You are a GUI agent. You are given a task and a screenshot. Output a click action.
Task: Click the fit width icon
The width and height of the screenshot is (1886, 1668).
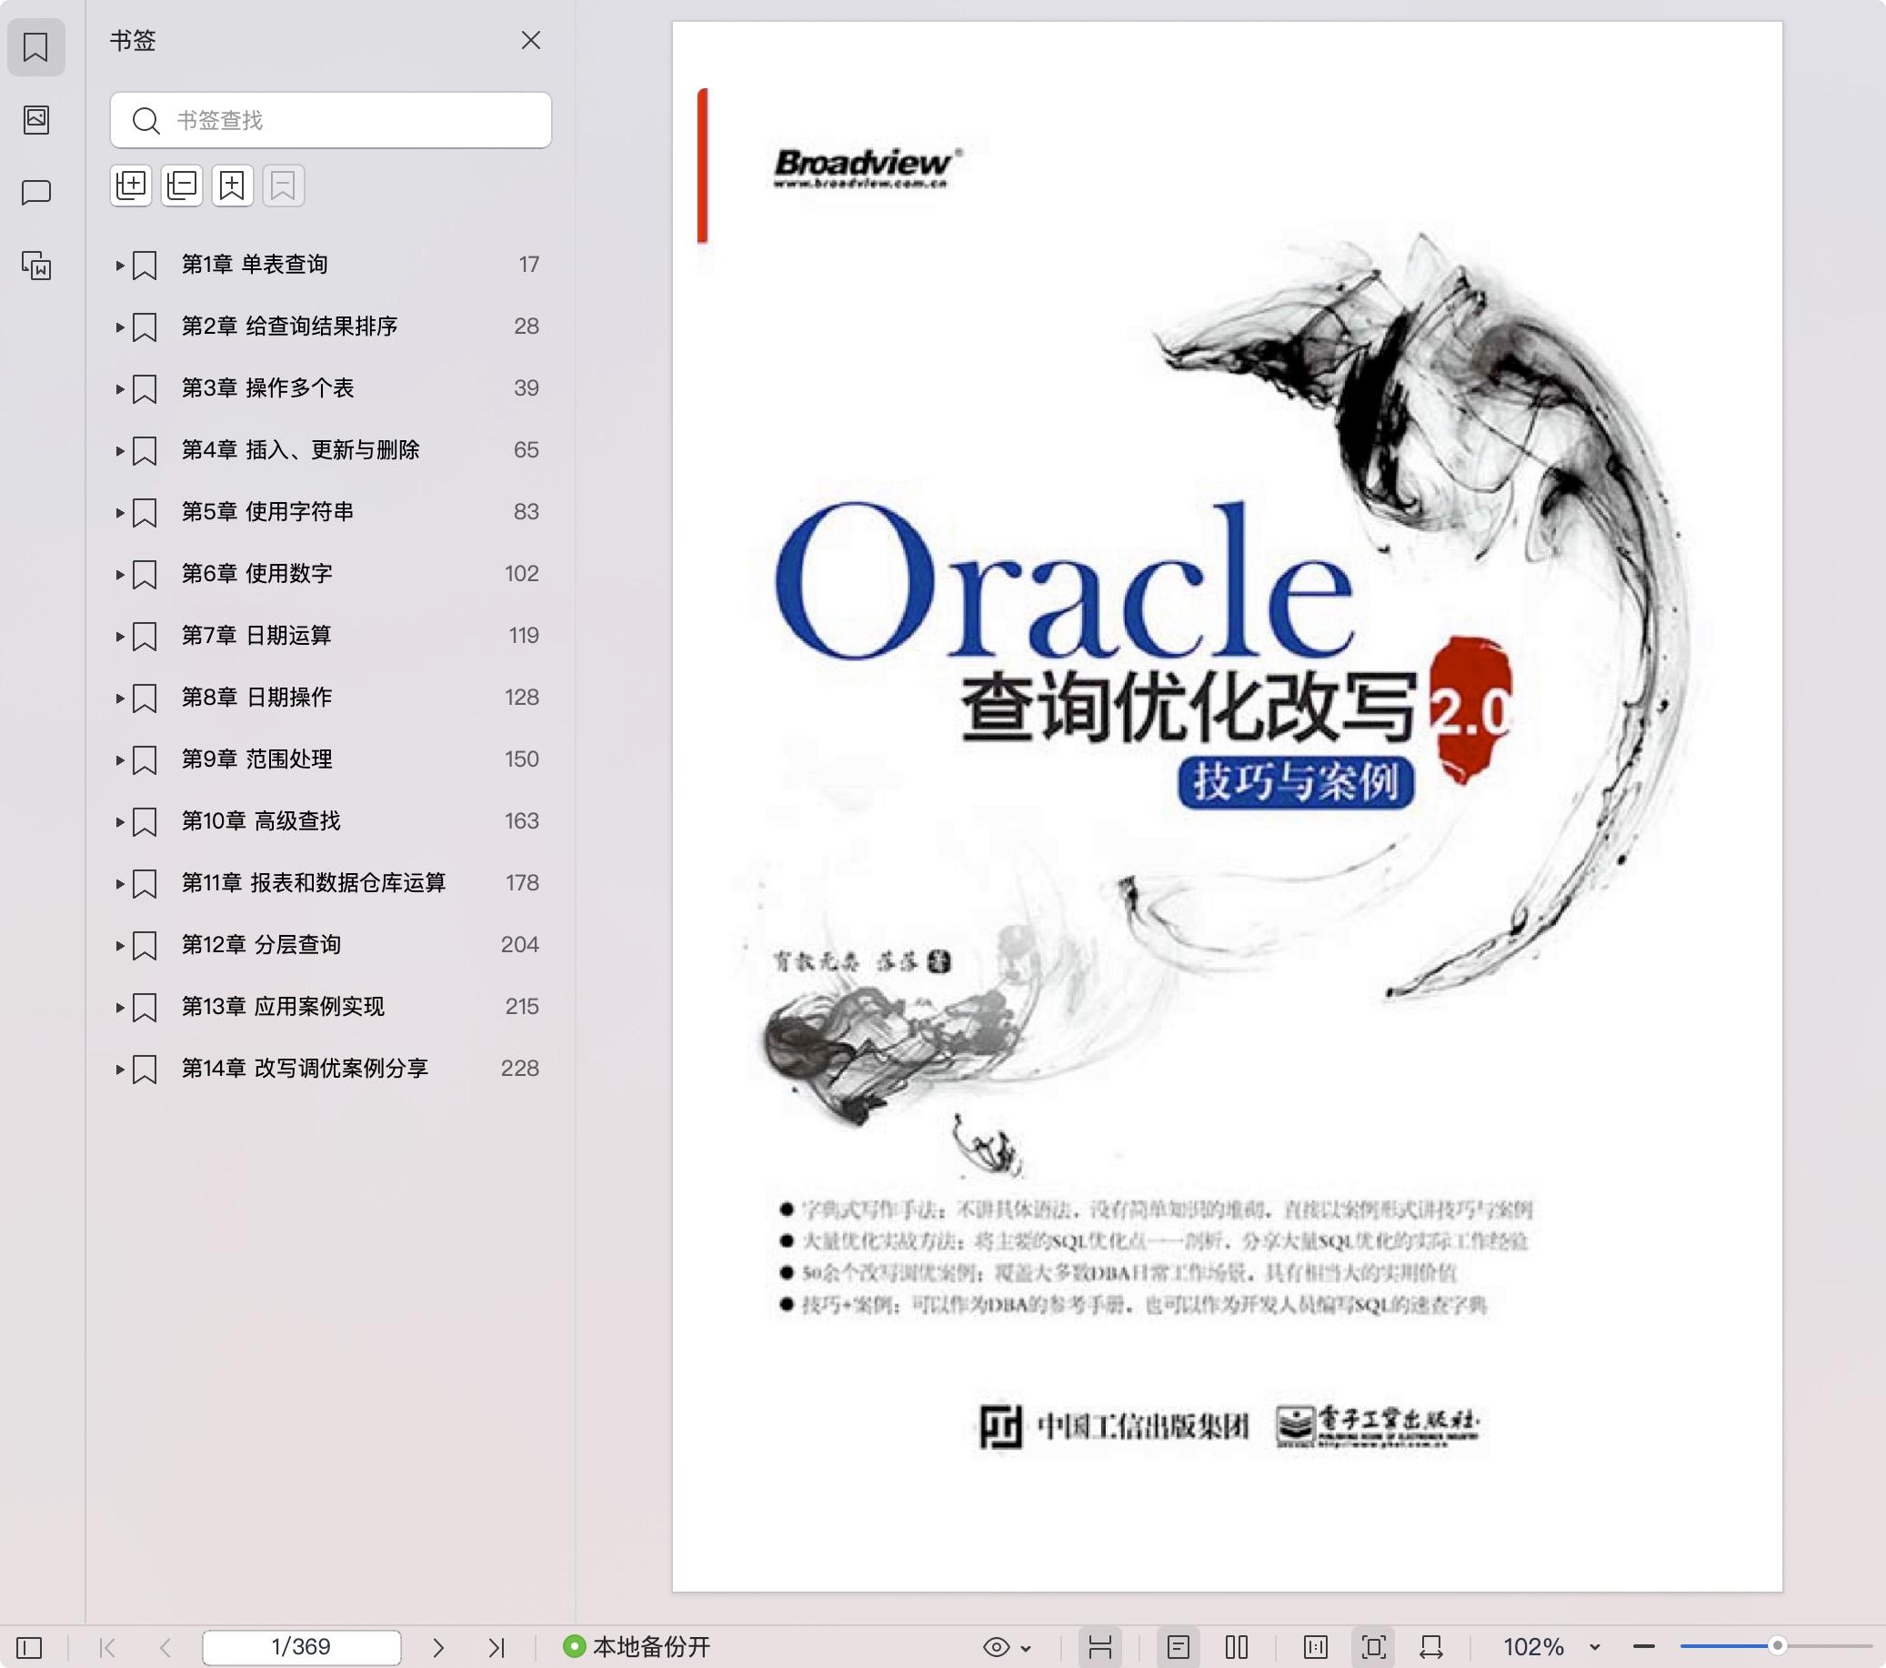pyautogui.click(x=1431, y=1647)
